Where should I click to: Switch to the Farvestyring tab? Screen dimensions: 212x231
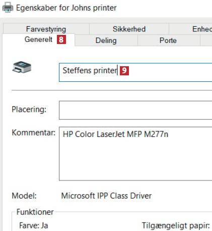click(x=46, y=29)
